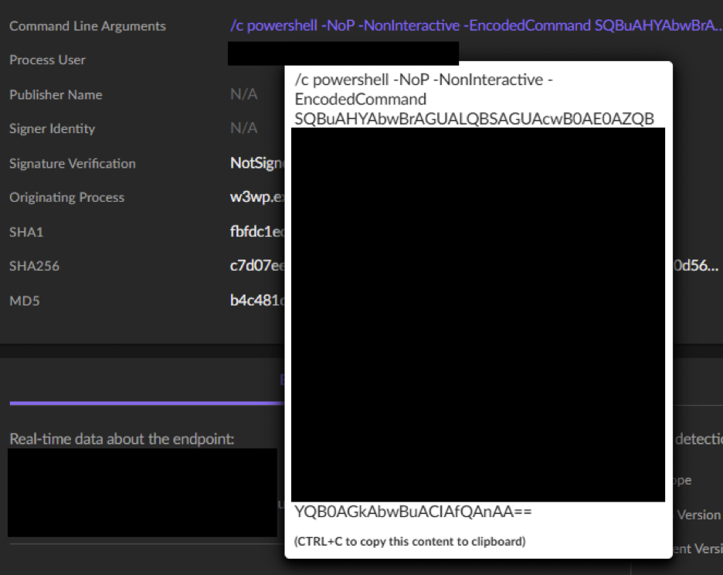
Task: Select the Signer Identity 'N/A' value
Action: pyautogui.click(x=244, y=128)
